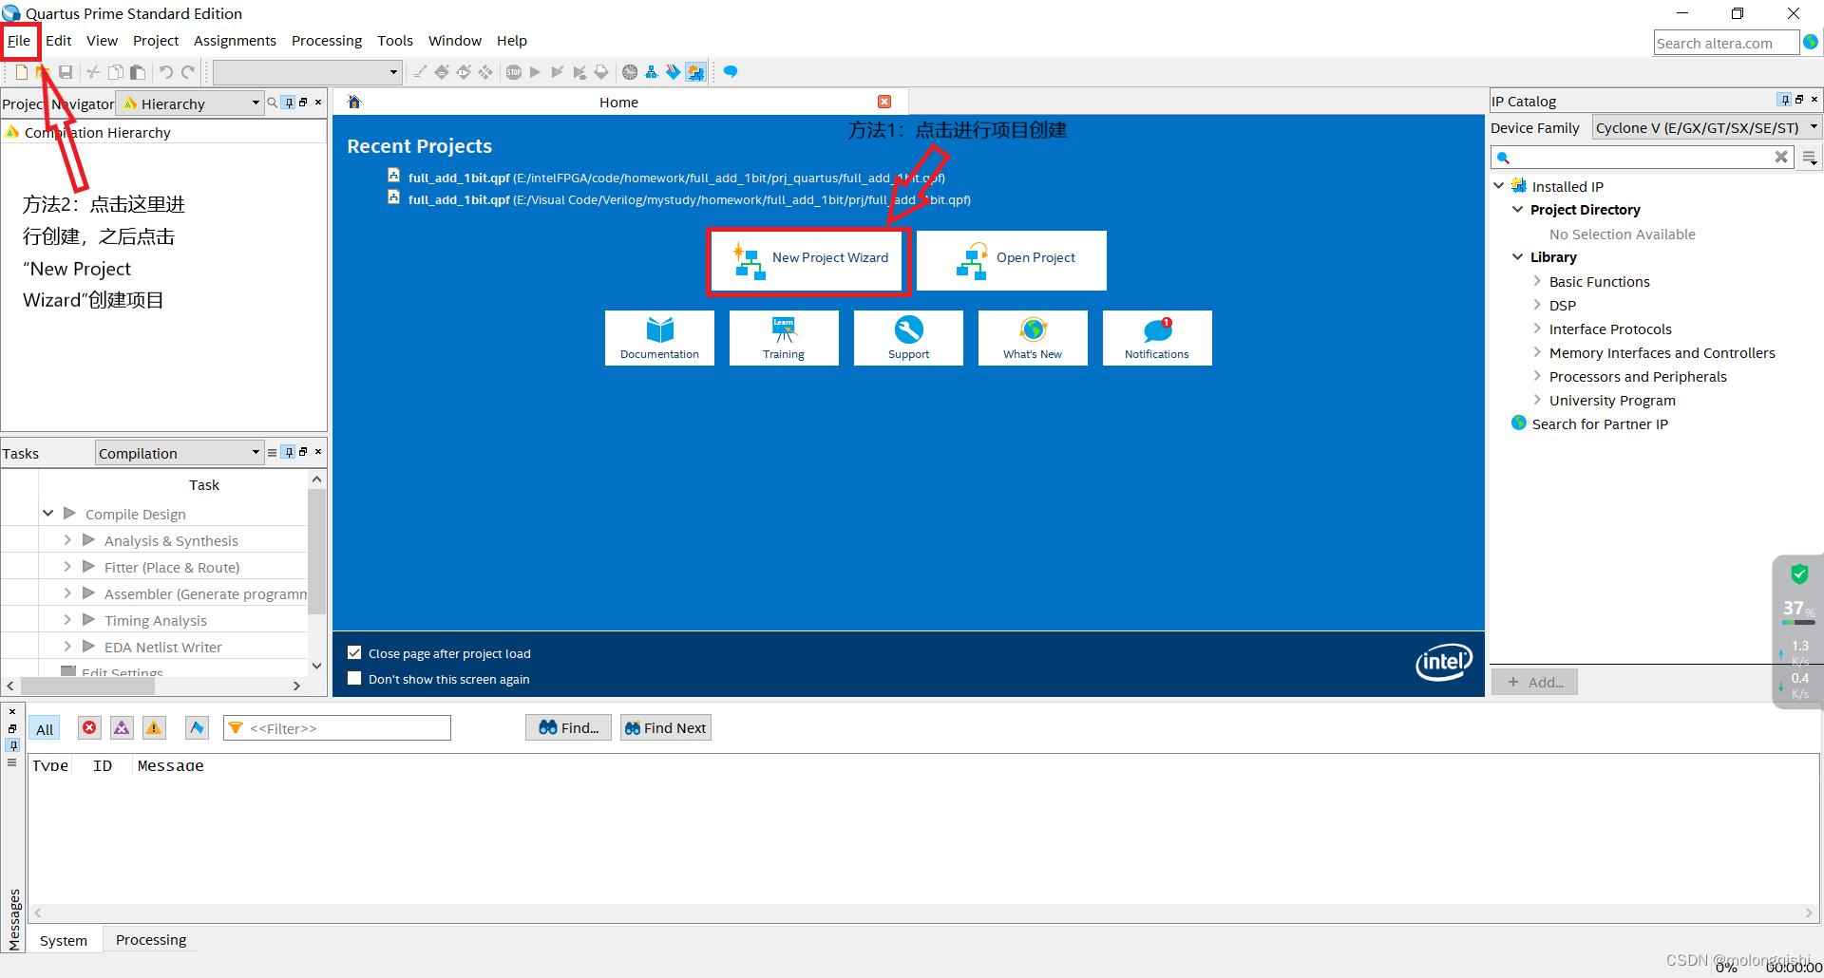Image resolution: width=1824 pixels, height=978 pixels.
Task: Expand the Analysis & Synthesis task
Action: click(67, 539)
